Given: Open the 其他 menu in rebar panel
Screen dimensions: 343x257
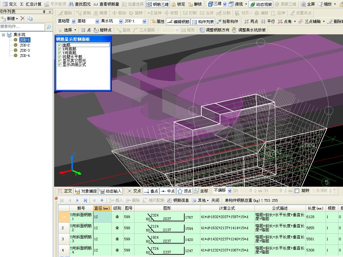Looking at the screenshot, I should coord(200,200).
